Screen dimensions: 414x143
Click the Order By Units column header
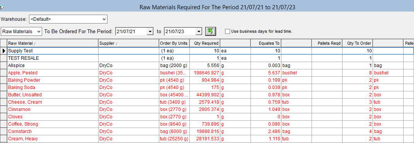[174, 43]
